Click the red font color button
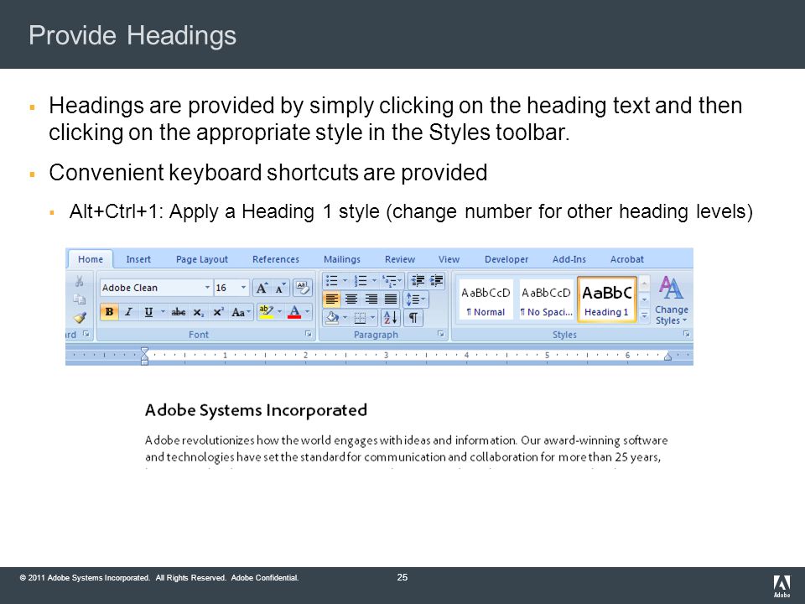Viewport: 805px width, 604px height. [294, 312]
